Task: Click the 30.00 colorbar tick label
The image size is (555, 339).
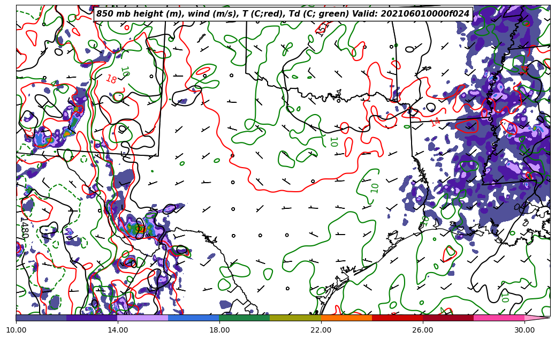Action: 524,330
